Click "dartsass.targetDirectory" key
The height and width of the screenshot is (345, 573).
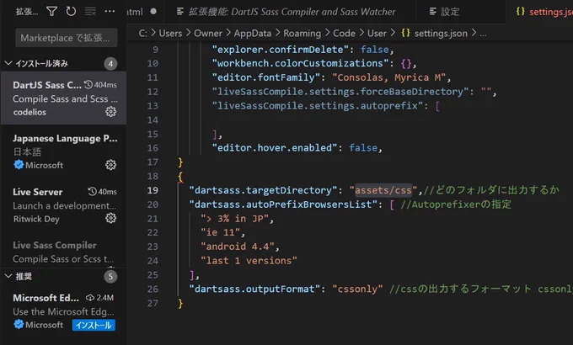[x=263, y=190]
